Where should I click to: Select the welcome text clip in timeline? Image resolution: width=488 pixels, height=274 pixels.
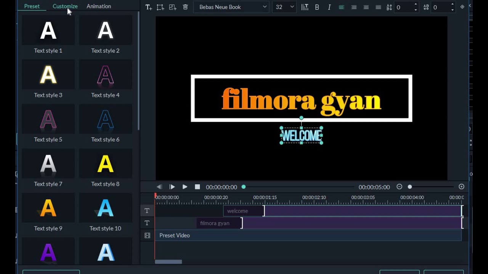pyautogui.click(x=343, y=211)
